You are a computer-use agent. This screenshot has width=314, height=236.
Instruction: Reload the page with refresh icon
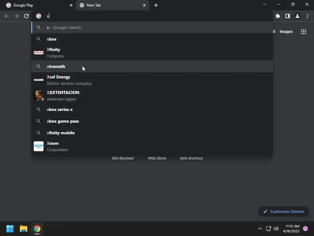coord(26,16)
